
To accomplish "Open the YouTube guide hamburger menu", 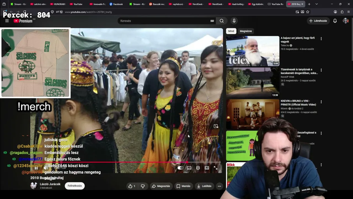I will pyautogui.click(x=7, y=21).
